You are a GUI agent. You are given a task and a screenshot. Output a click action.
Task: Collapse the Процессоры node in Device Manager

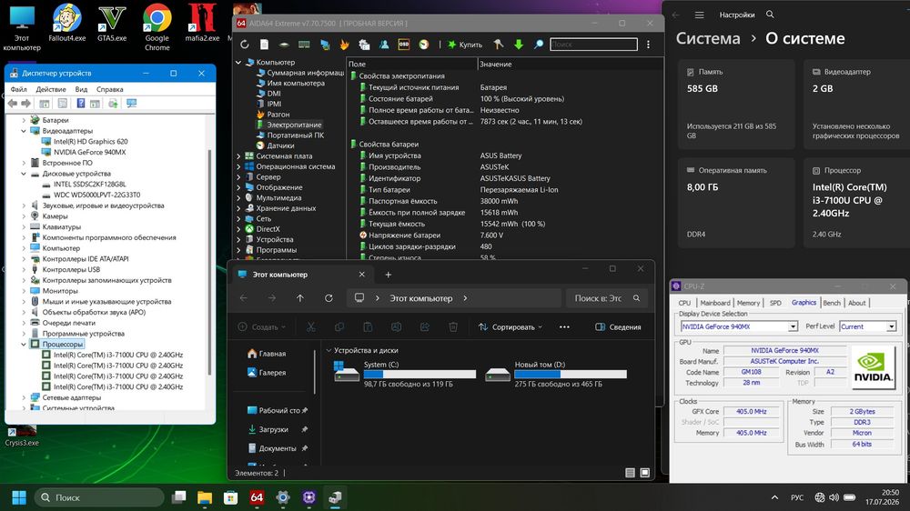point(24,344)
